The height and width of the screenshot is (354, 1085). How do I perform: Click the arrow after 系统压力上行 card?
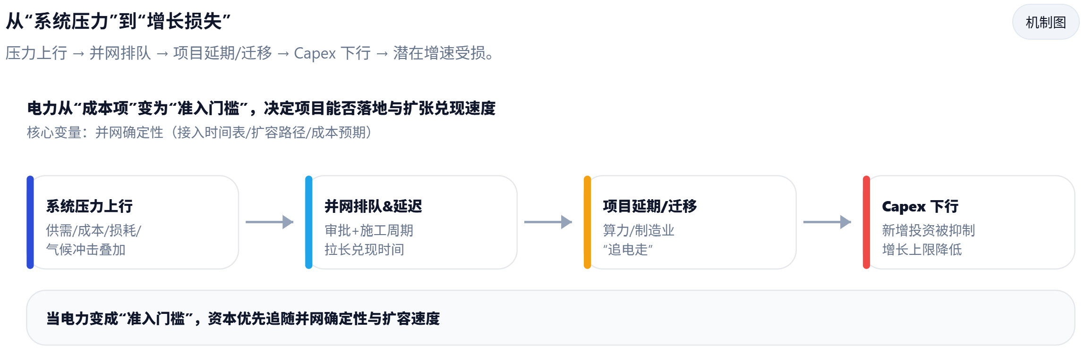tap(269, 222)
